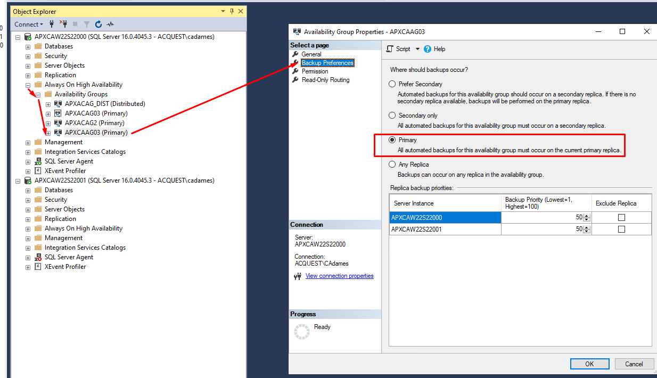Select Server Objects under APXCAW22S22001

tap(64, 209)
